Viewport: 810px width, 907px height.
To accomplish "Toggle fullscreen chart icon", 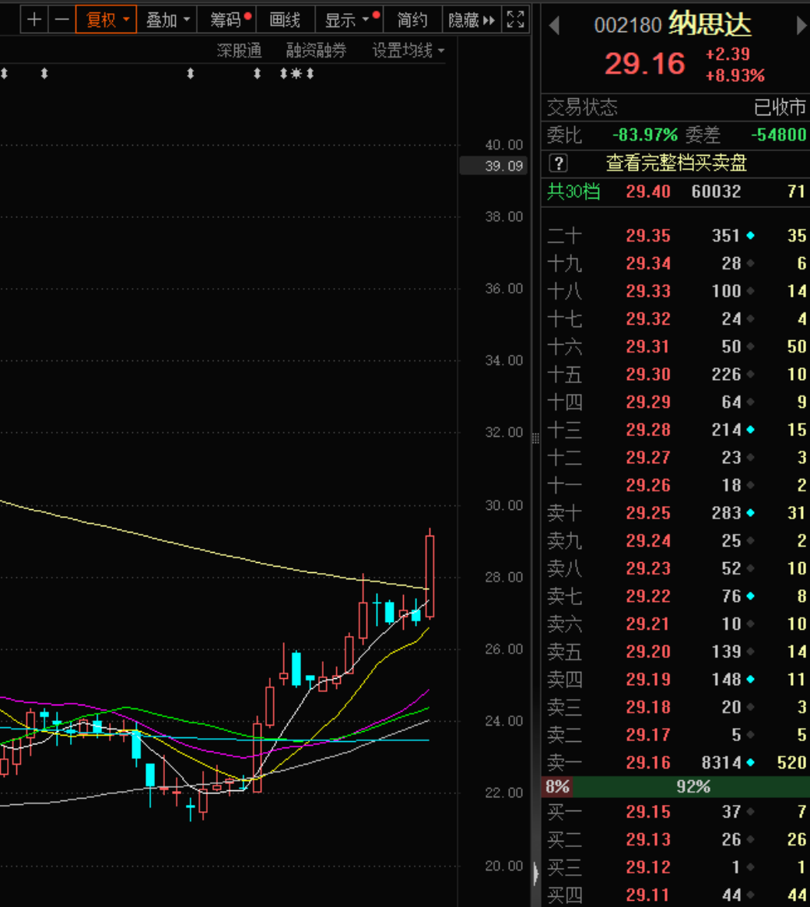I will (515, 19).
